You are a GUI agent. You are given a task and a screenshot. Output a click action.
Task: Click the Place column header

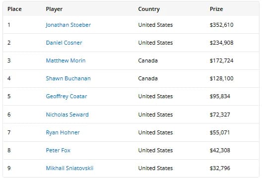coord(14,9)
